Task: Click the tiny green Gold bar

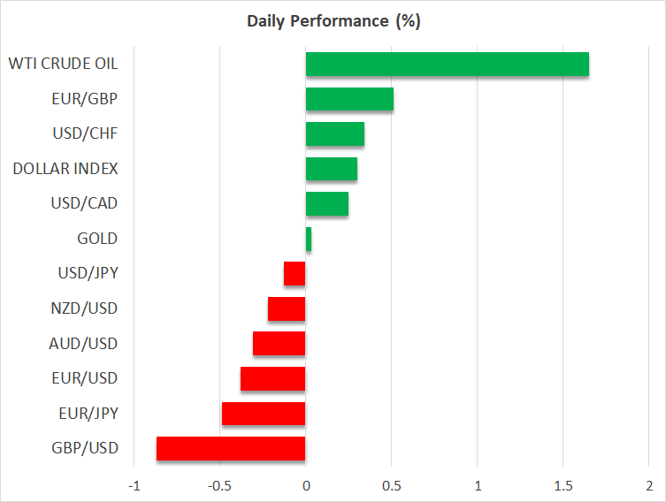Action: (x=308, y=239)
